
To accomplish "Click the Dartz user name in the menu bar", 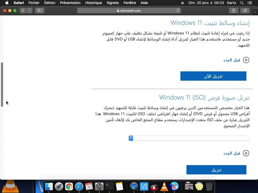I will tap(231, 3).
